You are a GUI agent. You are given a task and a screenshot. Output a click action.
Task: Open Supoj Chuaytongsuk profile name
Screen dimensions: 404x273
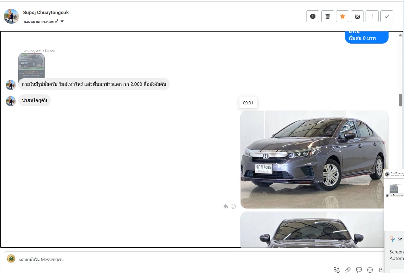tap(46, 12)
